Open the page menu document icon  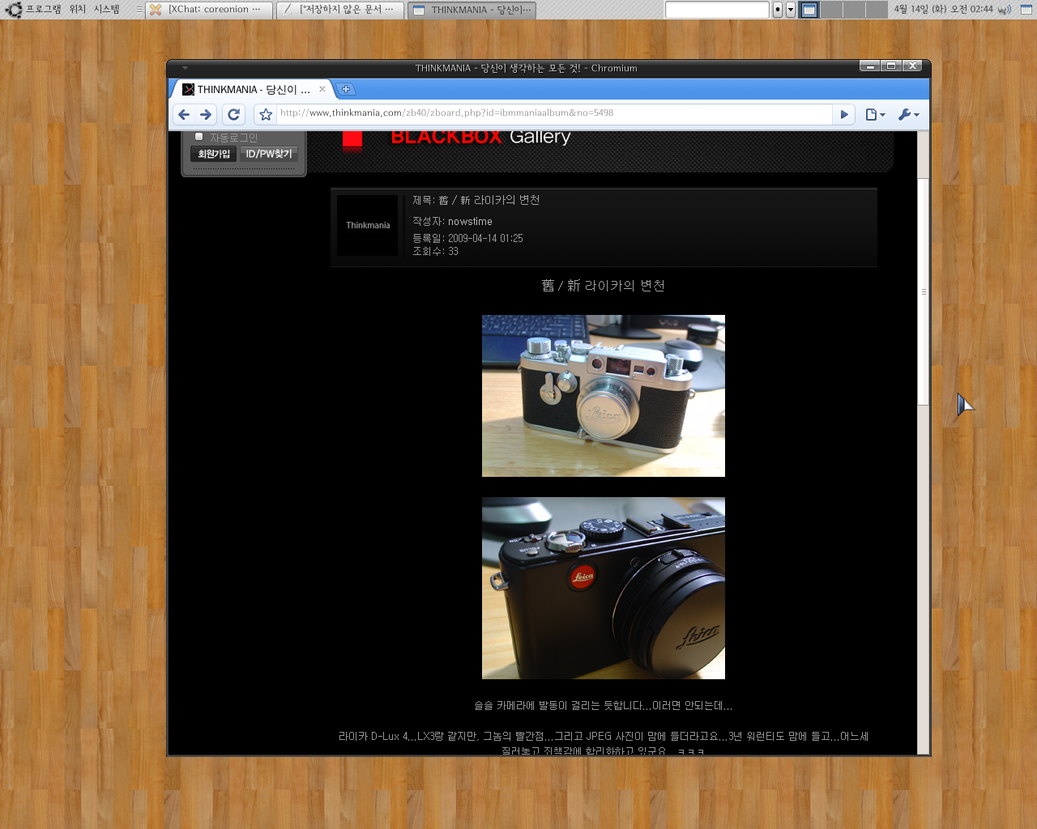tap(875, 114)
